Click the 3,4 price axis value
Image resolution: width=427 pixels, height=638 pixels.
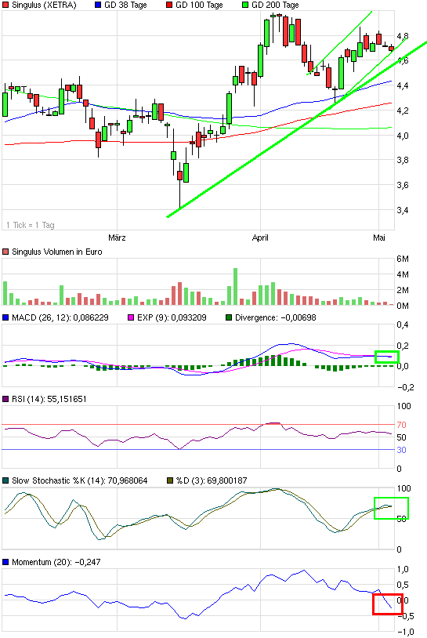coord(403,210)
